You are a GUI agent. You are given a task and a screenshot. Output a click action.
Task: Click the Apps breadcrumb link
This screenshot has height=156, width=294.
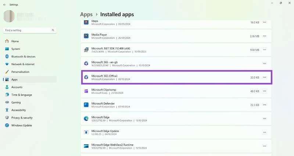tap(86, 14)
